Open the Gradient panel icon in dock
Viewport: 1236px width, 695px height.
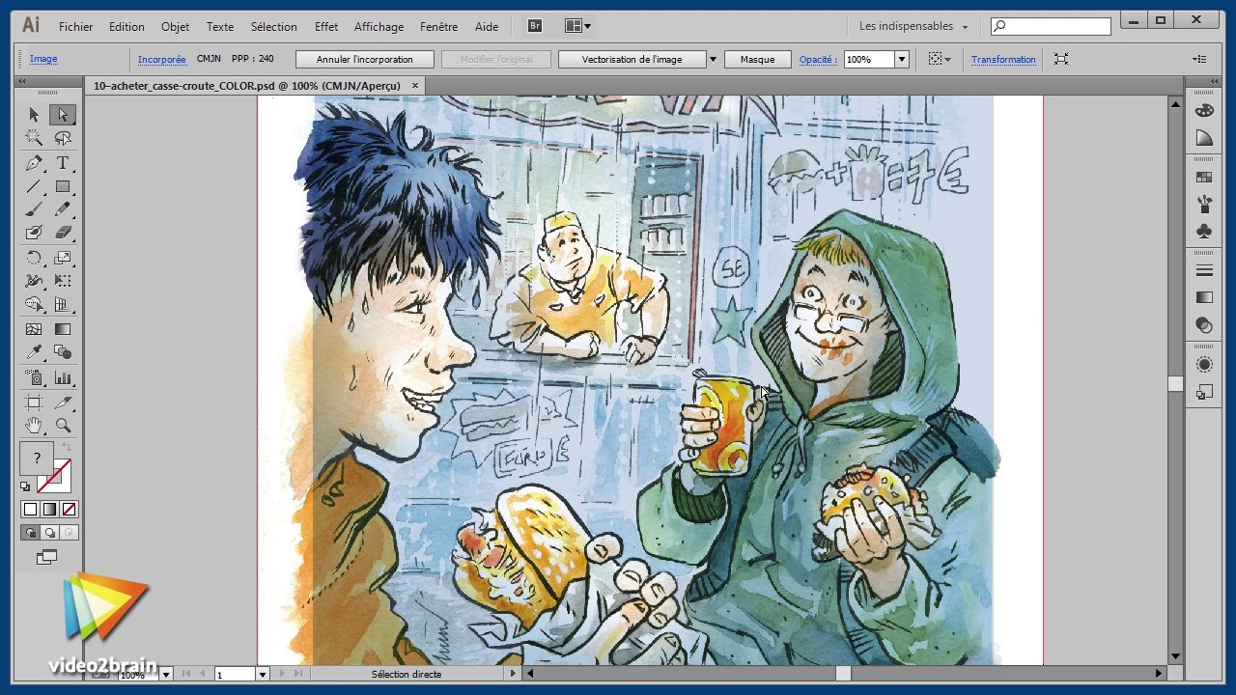tap(1204, 297)
